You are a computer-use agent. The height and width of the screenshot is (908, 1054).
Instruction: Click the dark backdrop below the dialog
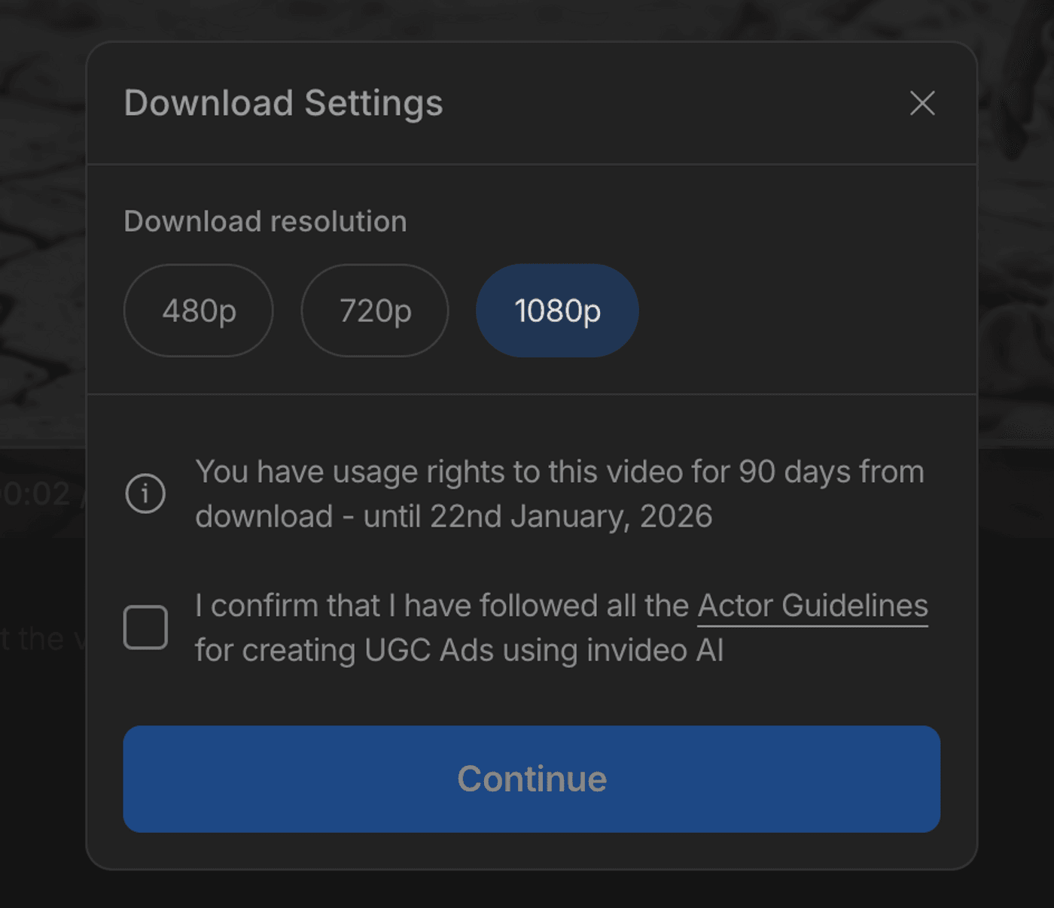point(527,891)
